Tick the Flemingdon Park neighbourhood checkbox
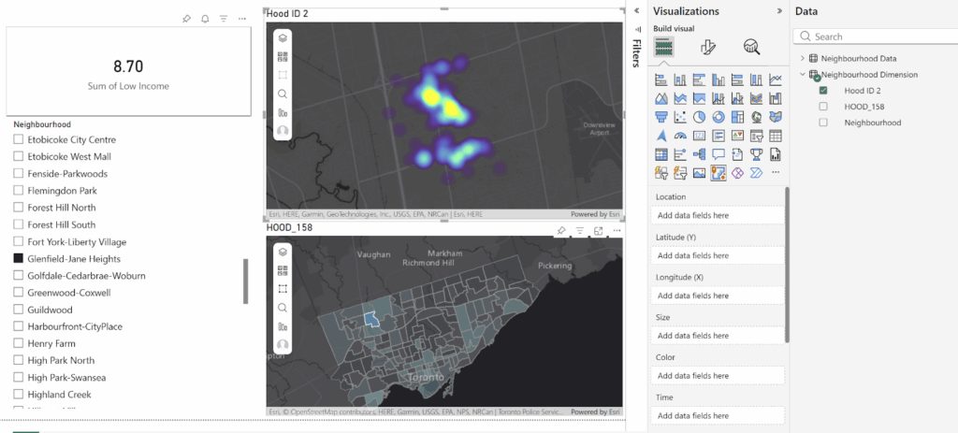 tap(19, 191)
